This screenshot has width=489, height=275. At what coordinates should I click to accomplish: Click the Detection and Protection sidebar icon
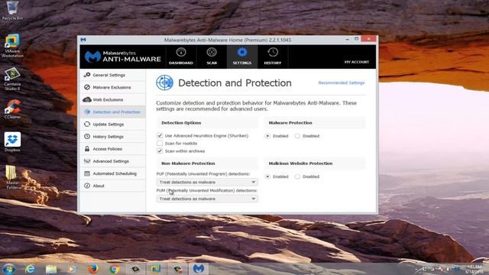pyautogui.click(x=87, y=112)
